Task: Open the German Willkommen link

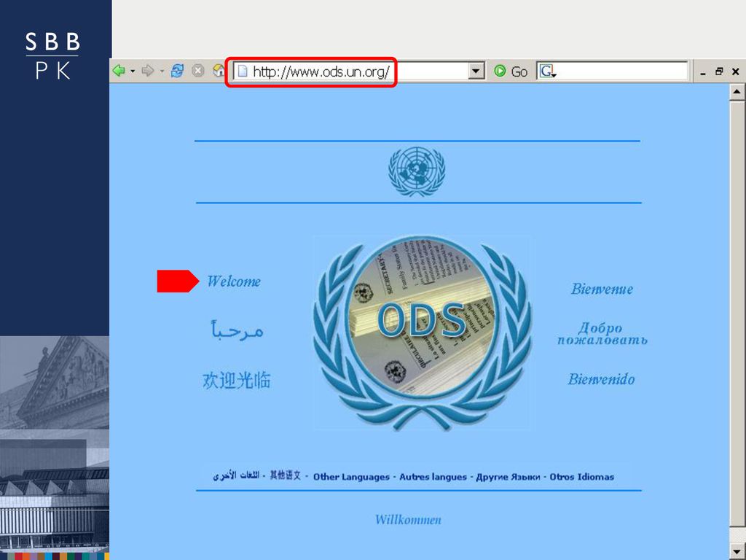Action: pos(408,519)
